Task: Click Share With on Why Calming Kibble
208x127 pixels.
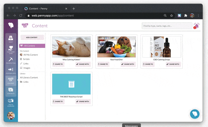Action: click(83, 64)
